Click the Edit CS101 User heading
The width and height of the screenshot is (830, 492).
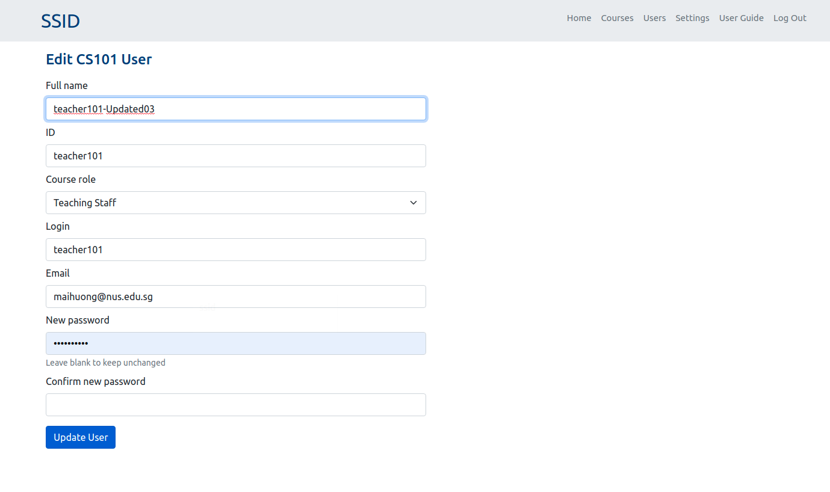99,59
